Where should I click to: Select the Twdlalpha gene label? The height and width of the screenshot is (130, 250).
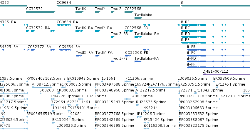[143, 15]
